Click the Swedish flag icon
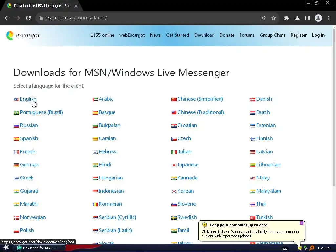The height and width of the screenshot is (252, 336). pos(174,218)
